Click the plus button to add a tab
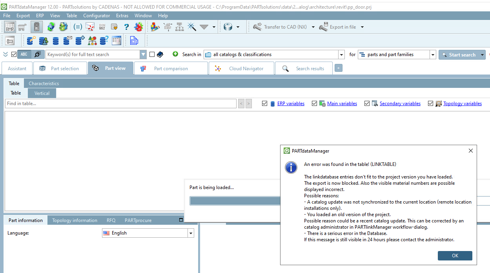The width and height of the screenshot is (490, 273). click(339, 68)
